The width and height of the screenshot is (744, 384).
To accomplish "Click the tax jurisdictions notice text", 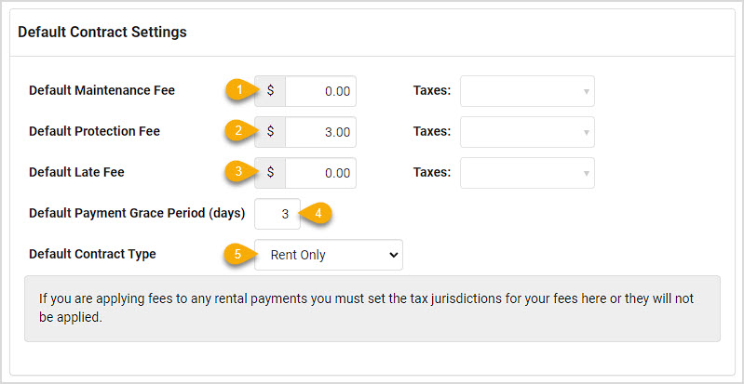I will [367, 308].
